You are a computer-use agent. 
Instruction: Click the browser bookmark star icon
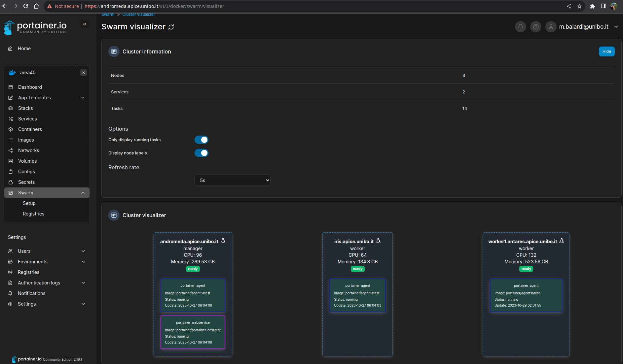(579, 6)
